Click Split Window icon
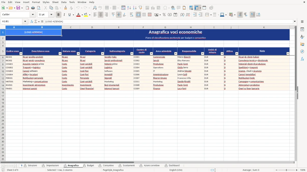The height and width of the screenshot is (172, 307). tap(204, 8)
